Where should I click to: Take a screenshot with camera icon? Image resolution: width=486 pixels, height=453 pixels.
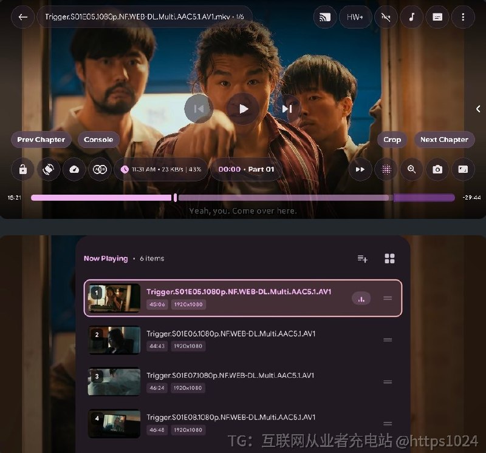[x=437, y=169]
